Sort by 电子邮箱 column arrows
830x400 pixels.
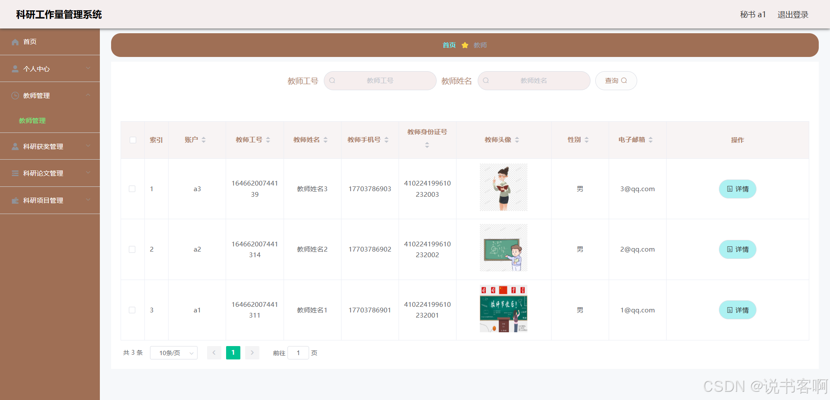coord(651,140)
